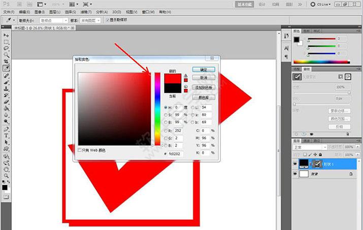Click the pixel mask icon in Masks panel
This screenshot has width=363, height=230.
click(340, 77)
